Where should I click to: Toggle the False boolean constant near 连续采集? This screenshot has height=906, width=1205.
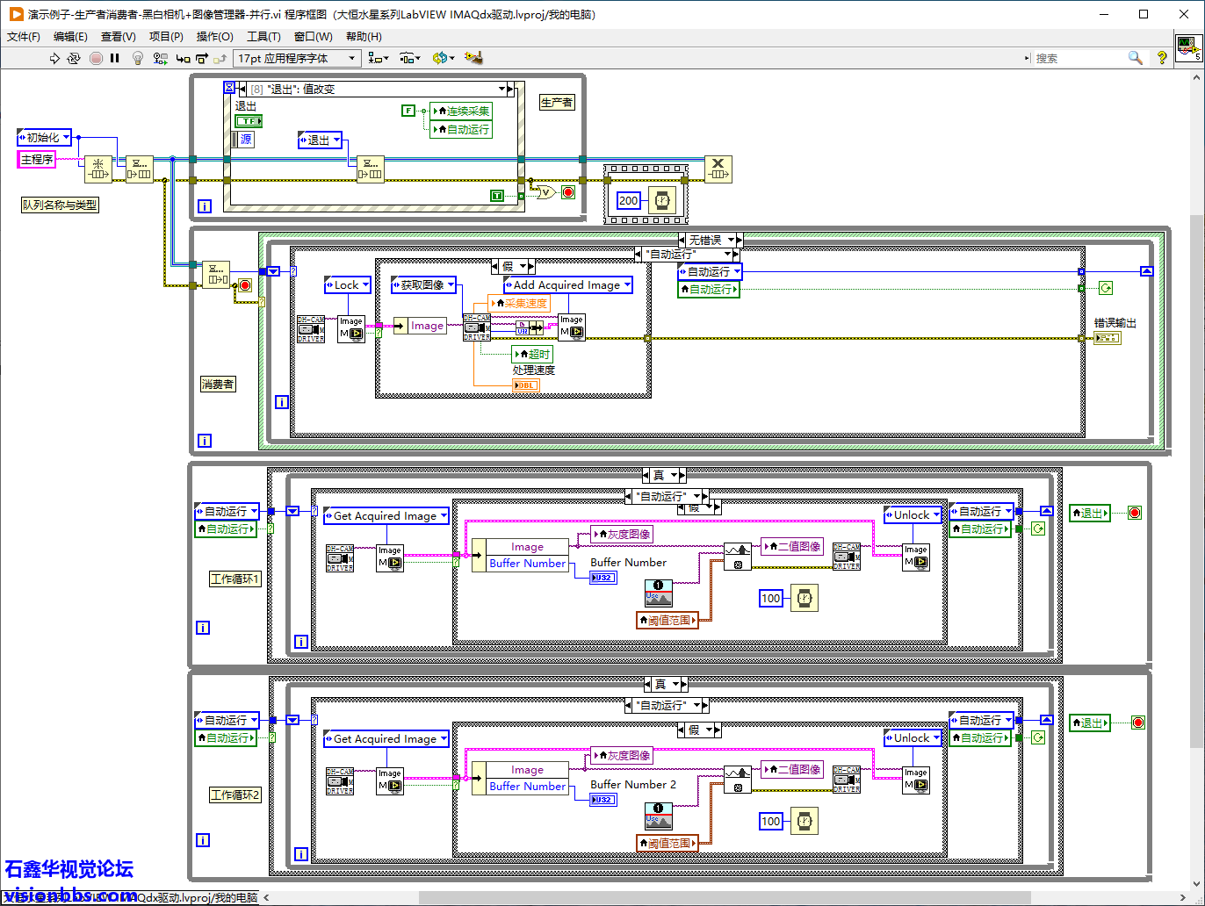408,111
